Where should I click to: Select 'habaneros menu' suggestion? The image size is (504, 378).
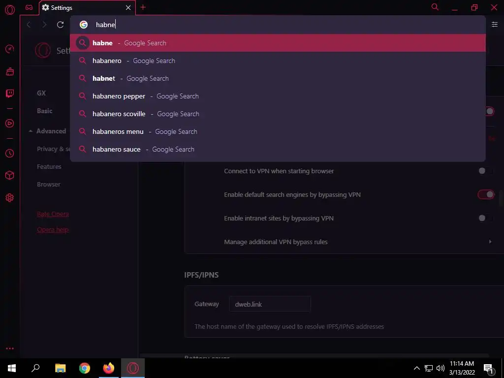click(278, 131)
